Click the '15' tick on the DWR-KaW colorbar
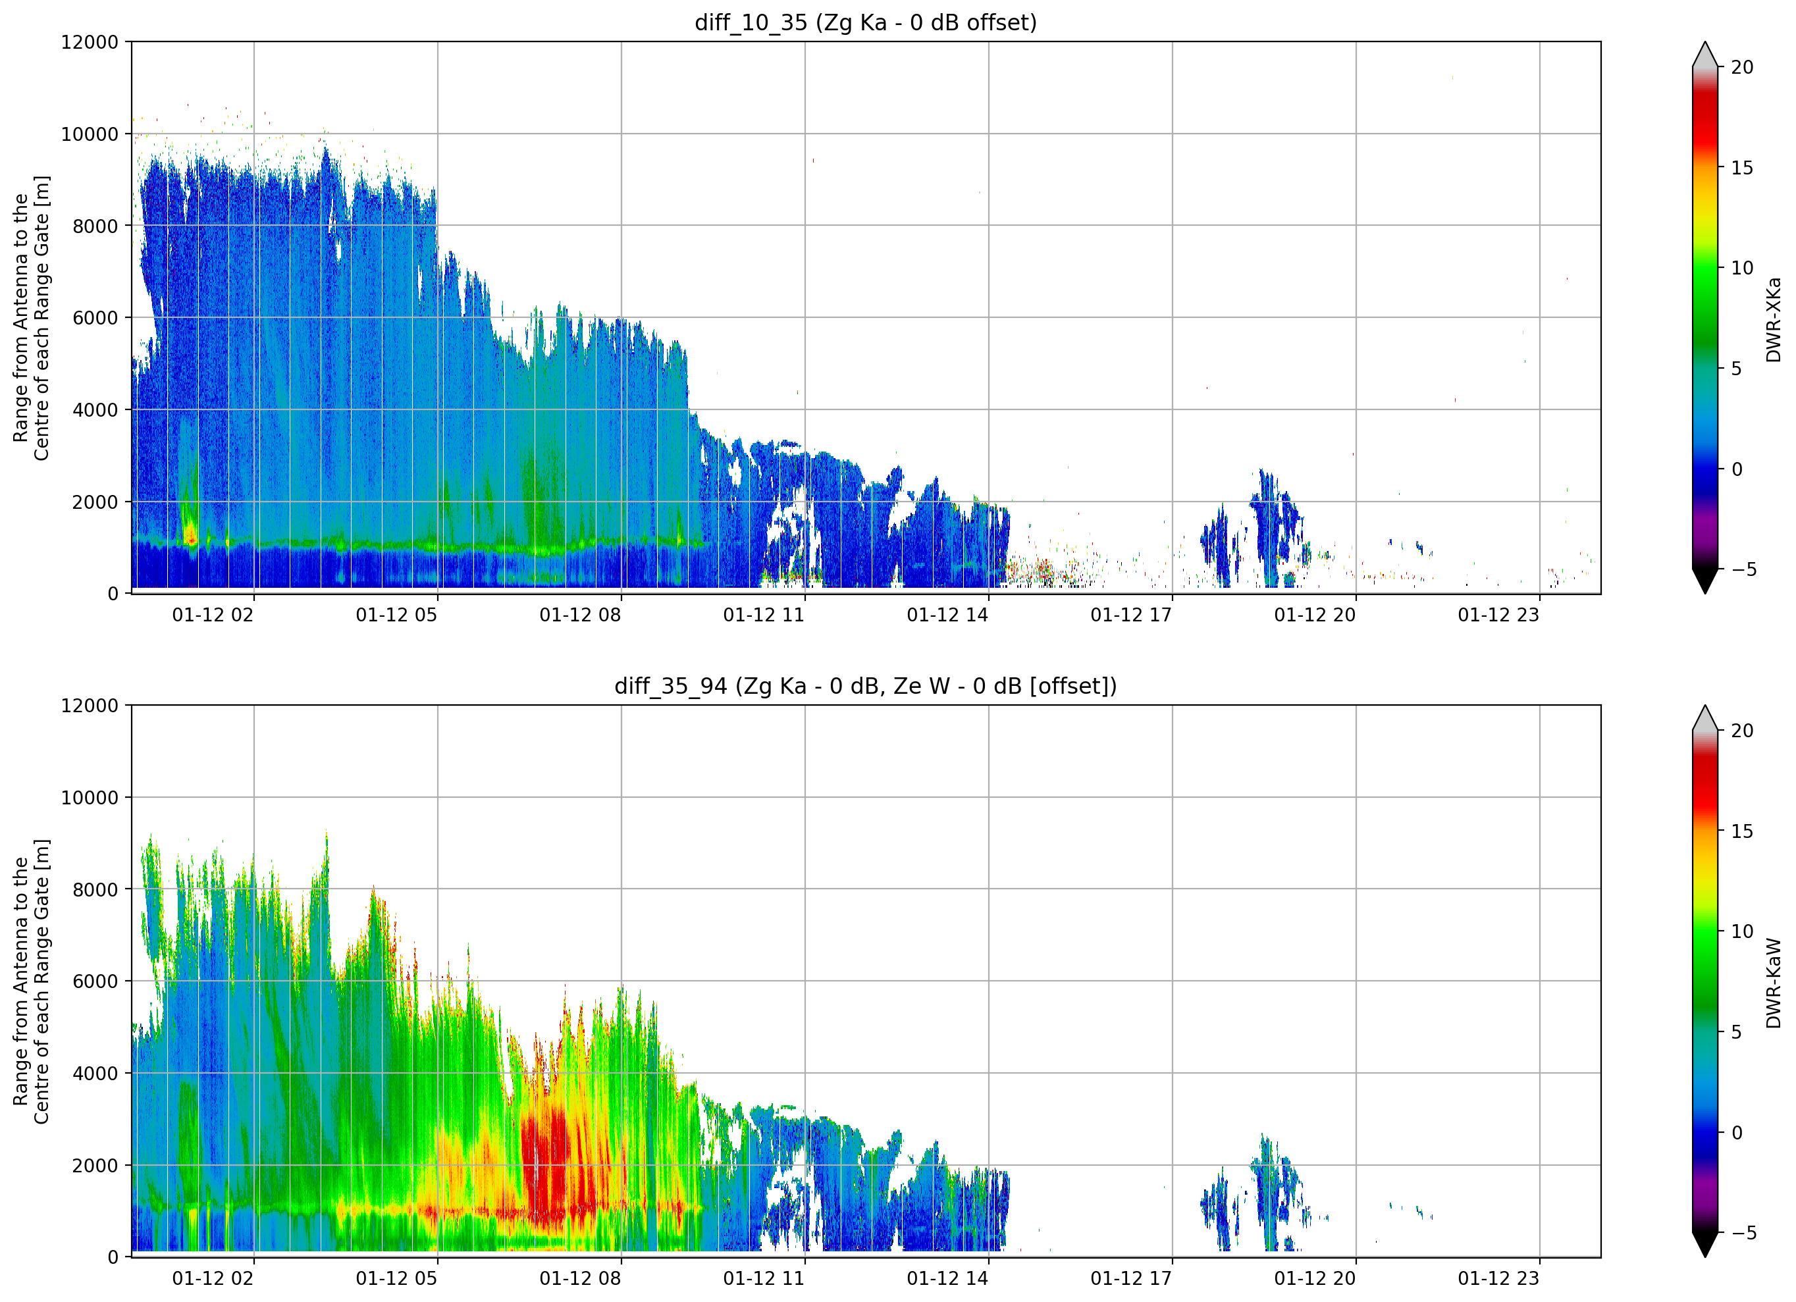1796x1302 pixels. pyautogui.click(x=1742, y=831)
